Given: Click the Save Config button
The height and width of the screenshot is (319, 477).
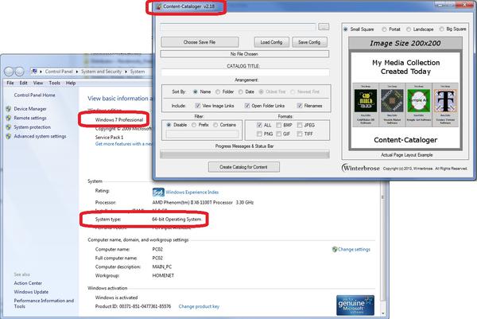Looking at the screenshot, I should tap(309, 42).
